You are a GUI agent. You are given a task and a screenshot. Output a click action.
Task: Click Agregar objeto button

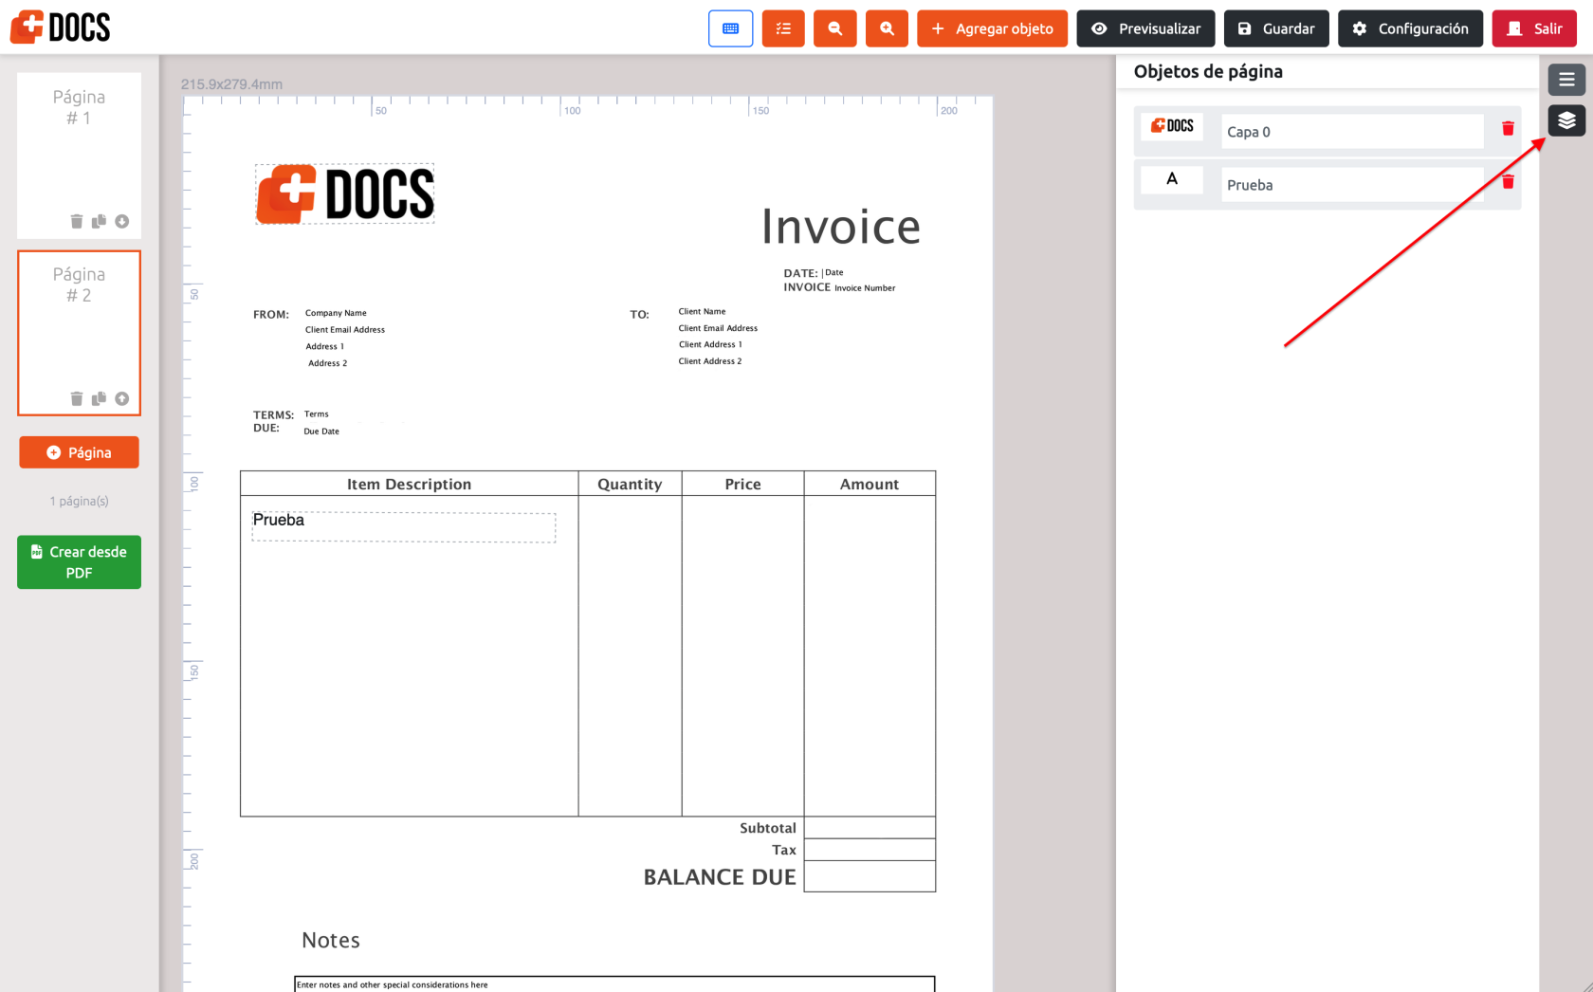tap(992, 28)
